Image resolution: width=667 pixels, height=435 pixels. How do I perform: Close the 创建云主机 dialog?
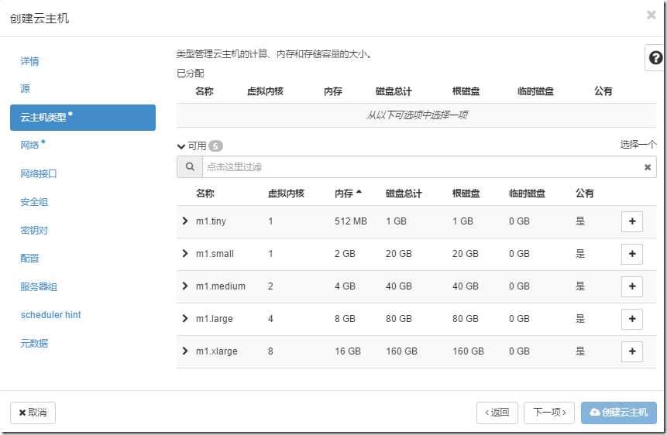tap(651, 15)
